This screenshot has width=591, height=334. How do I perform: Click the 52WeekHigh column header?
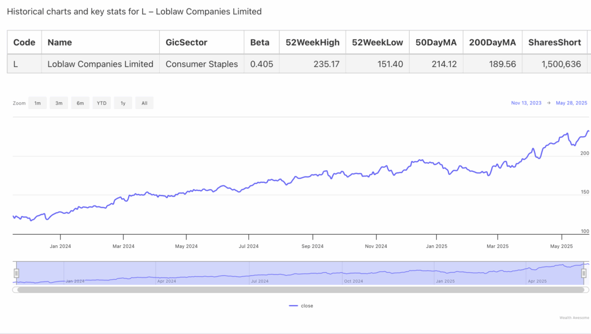click(x=312, y=42)
